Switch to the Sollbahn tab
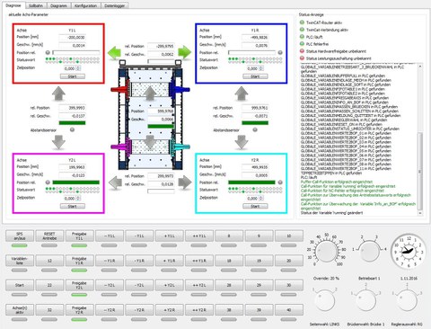Screen dimensions: 431x329 pyautogui.click(x=36, y=5)
